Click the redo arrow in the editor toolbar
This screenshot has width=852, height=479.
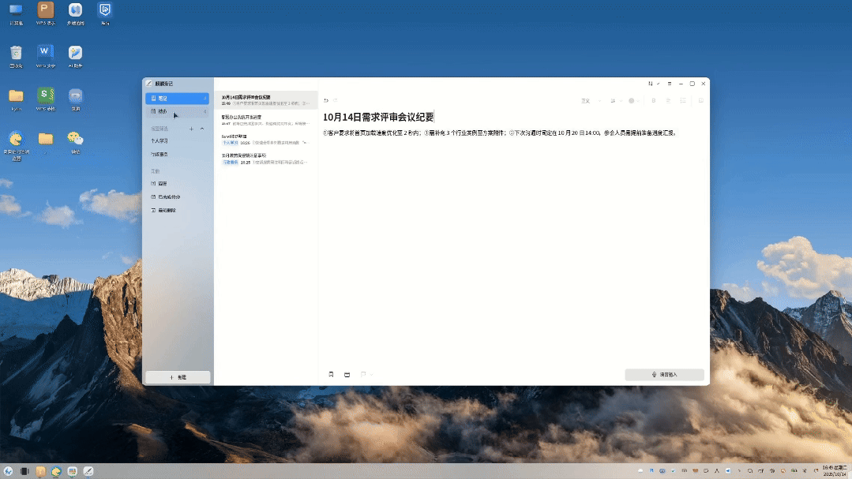click(336, 100)
